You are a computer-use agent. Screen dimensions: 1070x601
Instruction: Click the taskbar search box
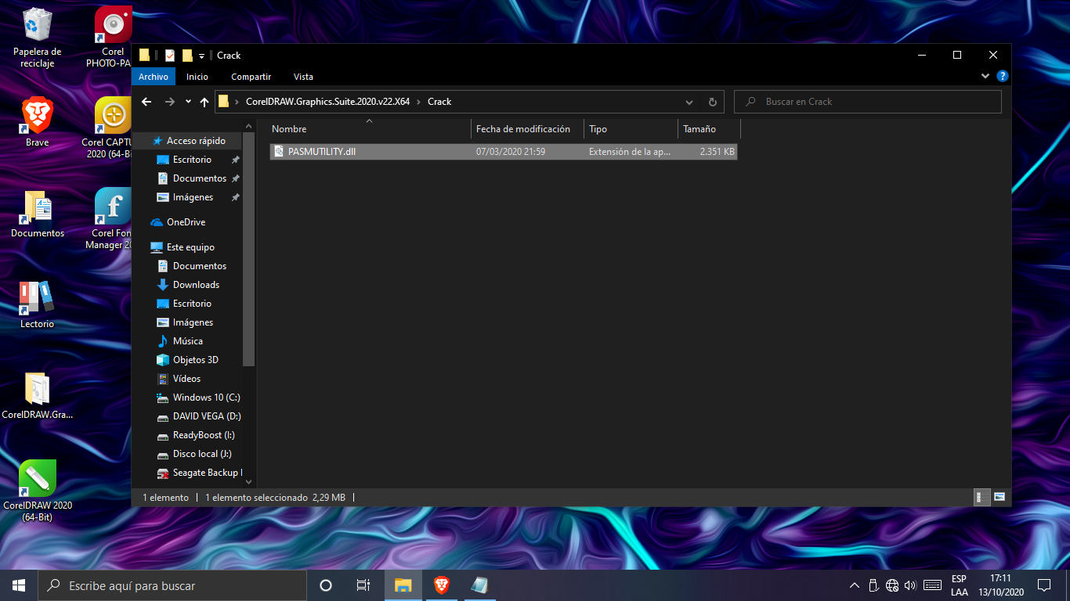(172, 585)
